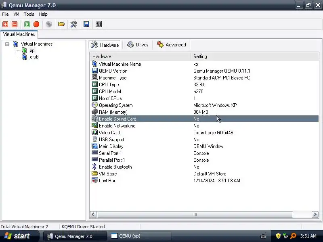
Task: Start the VM with the green play icon
Action: click(x=27, y=24)
